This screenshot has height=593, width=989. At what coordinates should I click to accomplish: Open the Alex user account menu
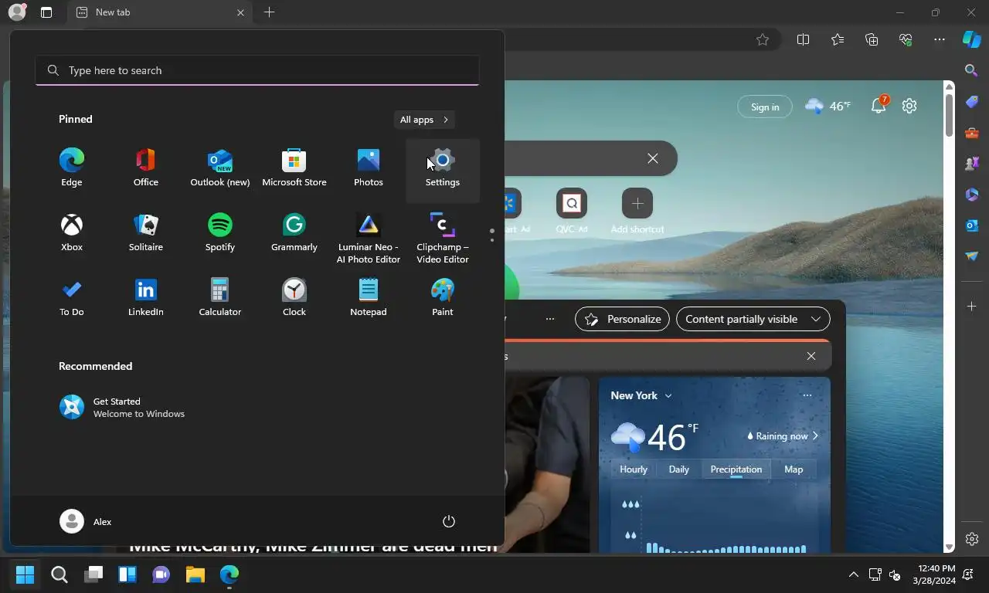(86, 521)
